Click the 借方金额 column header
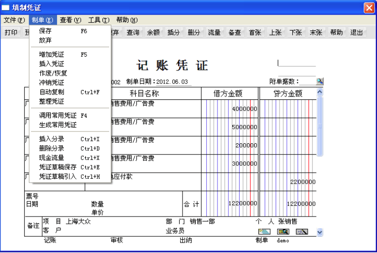The height and width of the screenshot is (253, 377). tap(230, 94)
